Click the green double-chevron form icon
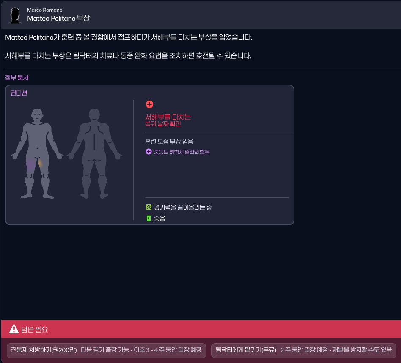This screenshot has width=401, height=363. [x=148, y=207]
